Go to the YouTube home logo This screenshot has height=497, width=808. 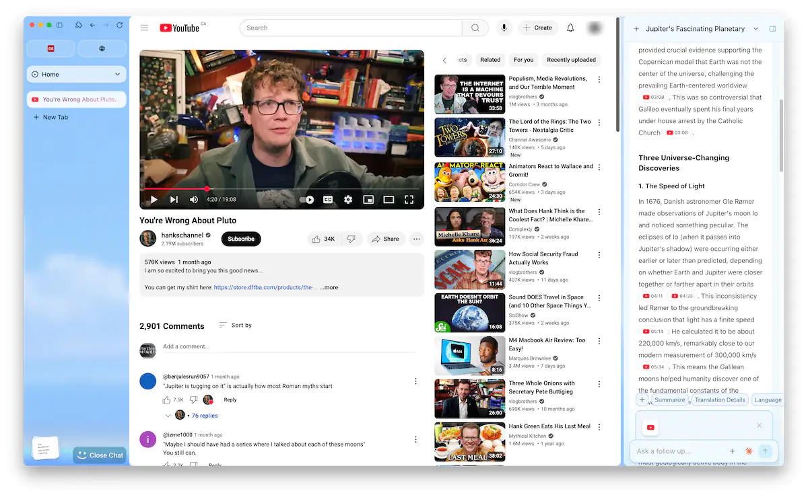click(x=180, y=28)
